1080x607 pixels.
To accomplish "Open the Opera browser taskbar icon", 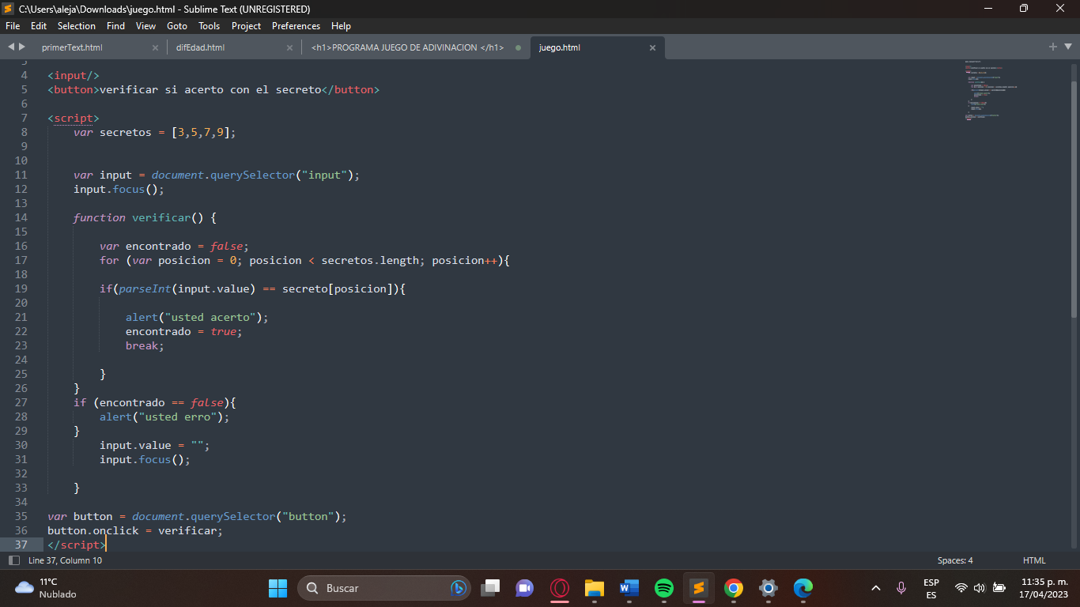I will [x=560, y=588].
